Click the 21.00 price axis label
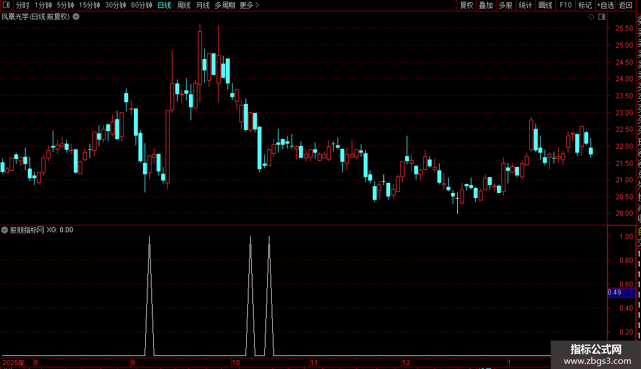 (624, 179)
